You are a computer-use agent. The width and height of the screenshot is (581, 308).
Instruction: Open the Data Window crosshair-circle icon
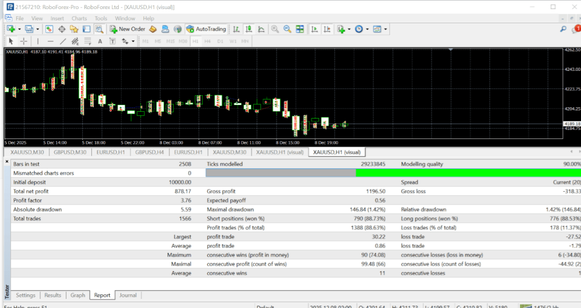point(62,29)
